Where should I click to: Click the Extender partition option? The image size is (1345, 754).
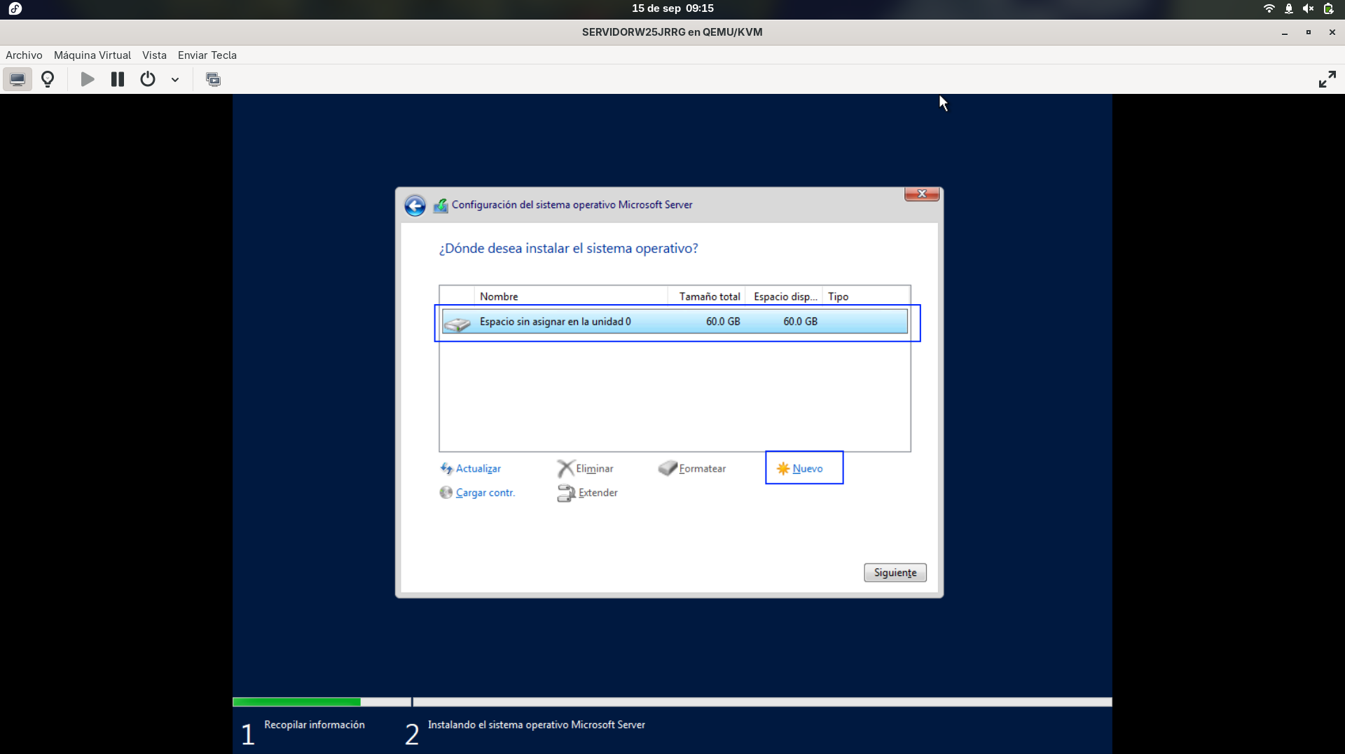tap(588, 493)
